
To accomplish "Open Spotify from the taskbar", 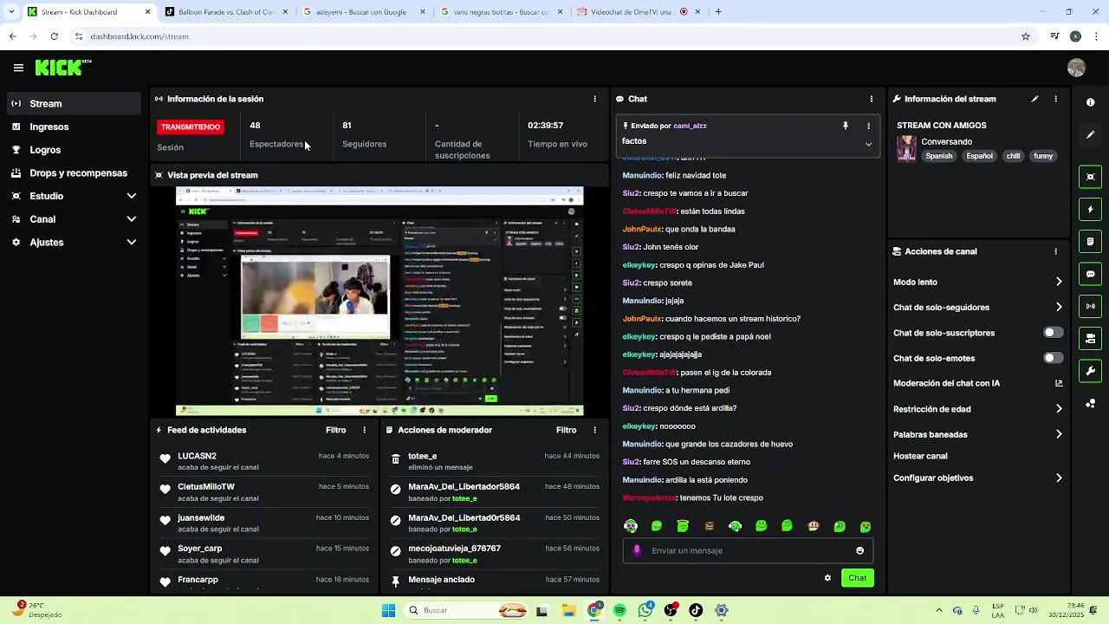I will click(x=619, y=610).
